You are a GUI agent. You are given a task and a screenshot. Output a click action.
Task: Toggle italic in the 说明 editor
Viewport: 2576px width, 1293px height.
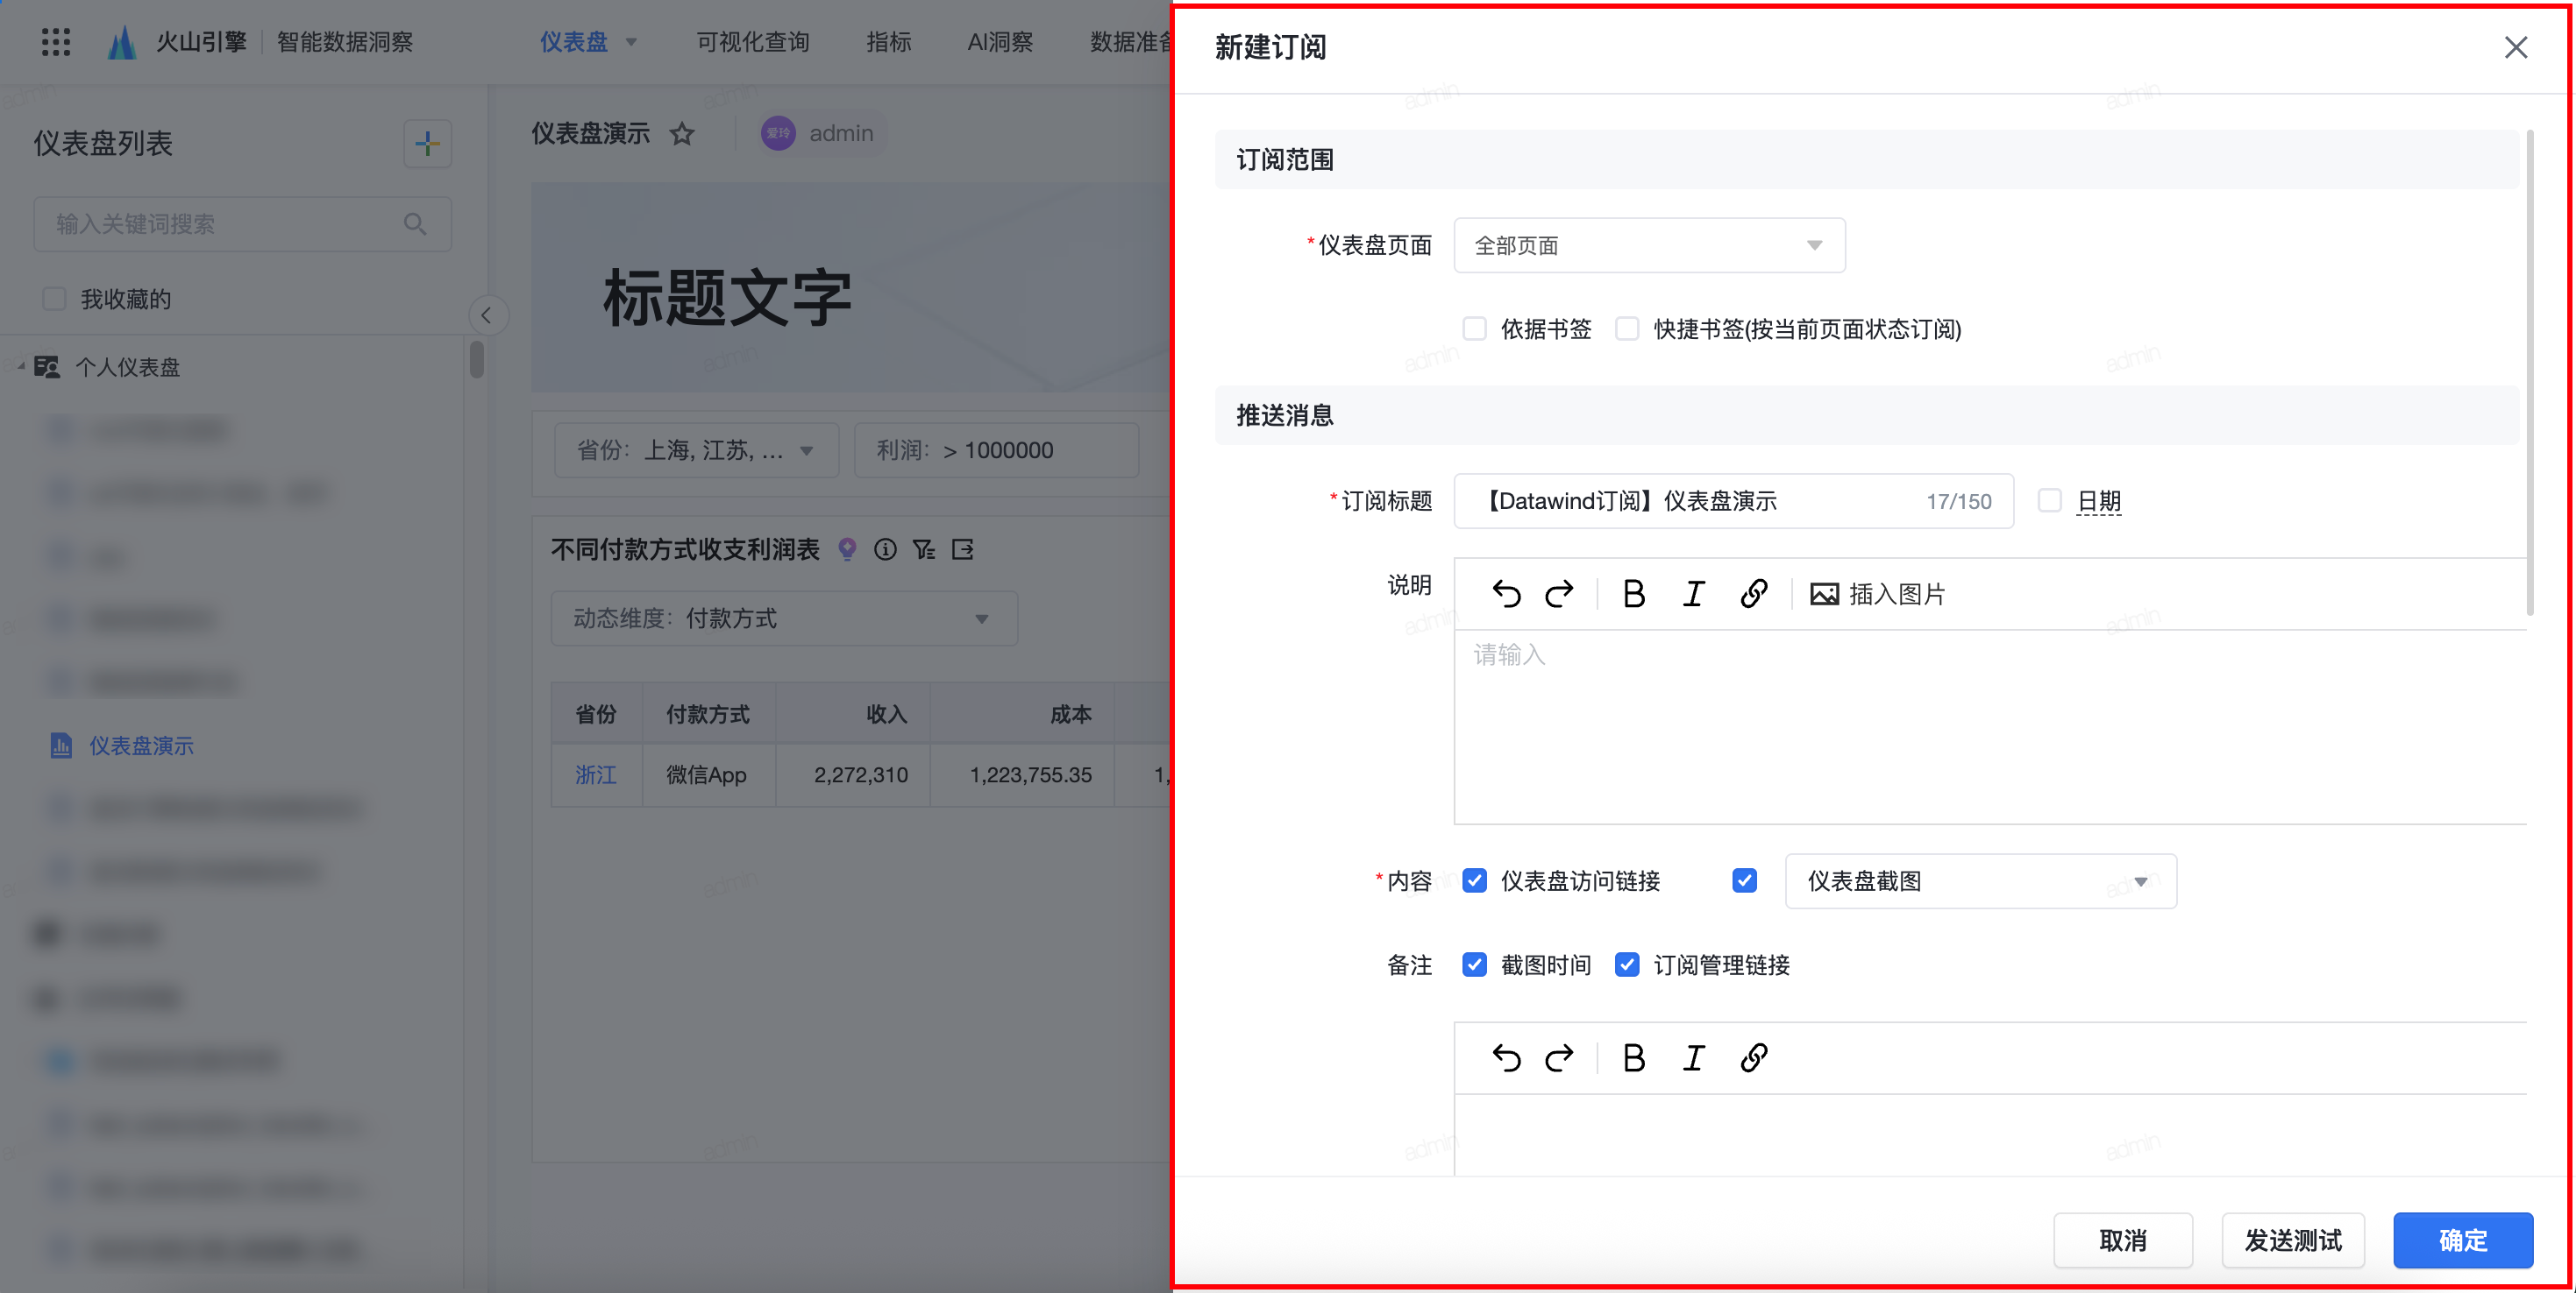coord(1693,594)
